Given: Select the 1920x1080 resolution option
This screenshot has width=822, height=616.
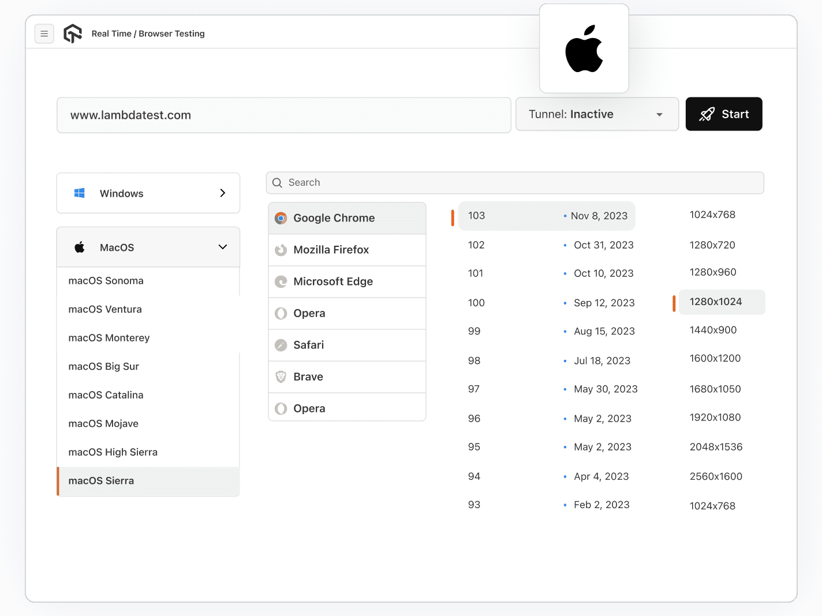Looking at the screenshot, I should (x=715, y=418).
